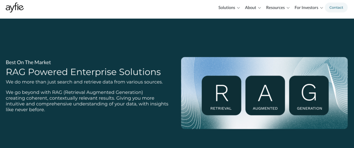This screenshot has width=354, height=148.
Task: Click the RAG Powered Enterprise Solutions heading
Action: point(83,72)
